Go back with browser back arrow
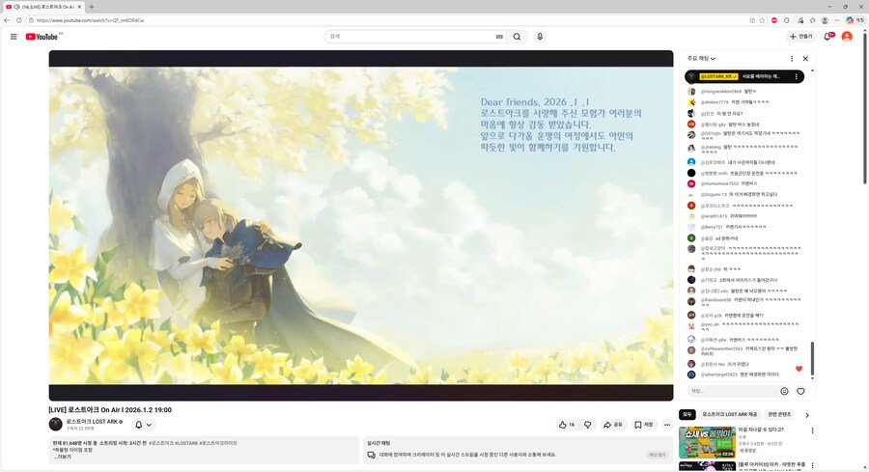This screenshot has width=869, height=472. click(x=7, y=20)
